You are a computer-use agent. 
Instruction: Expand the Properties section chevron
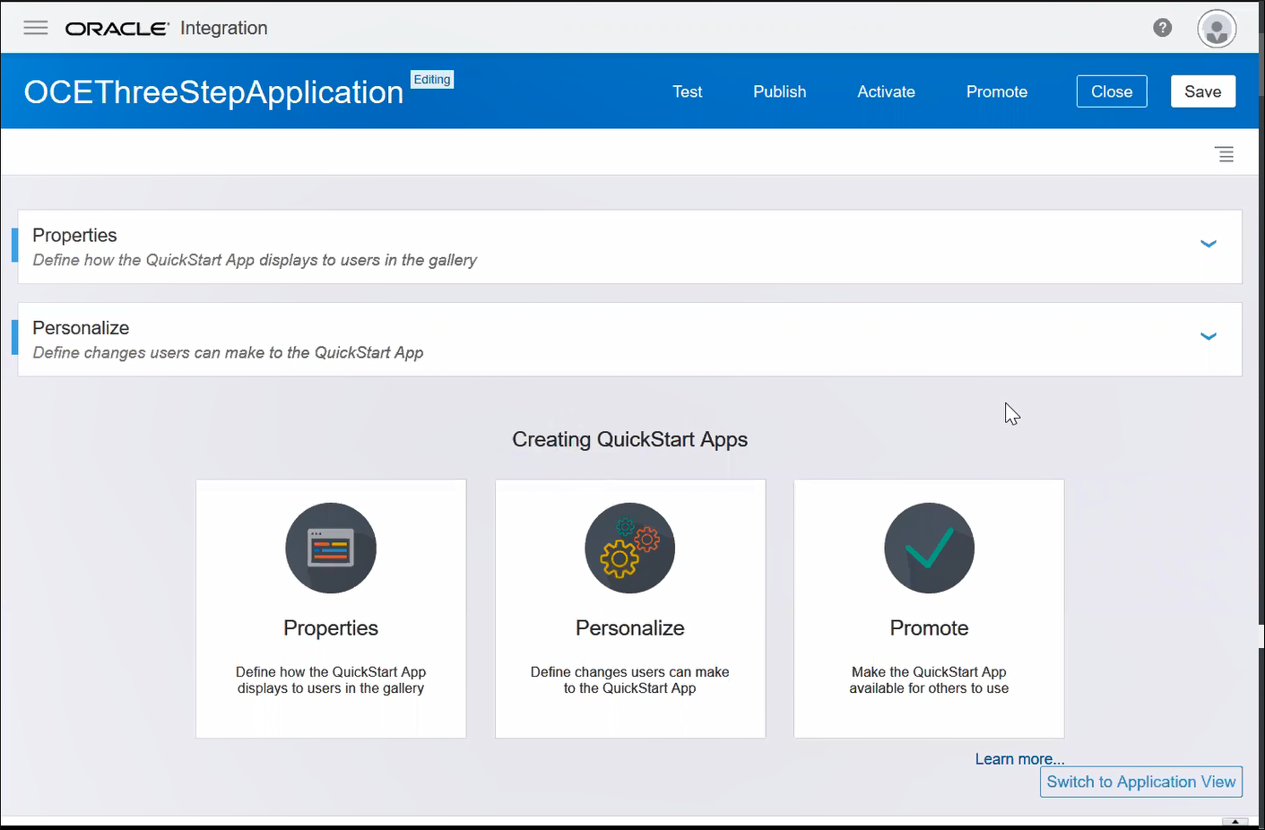pyautogui.click(x=1209, y=244)
